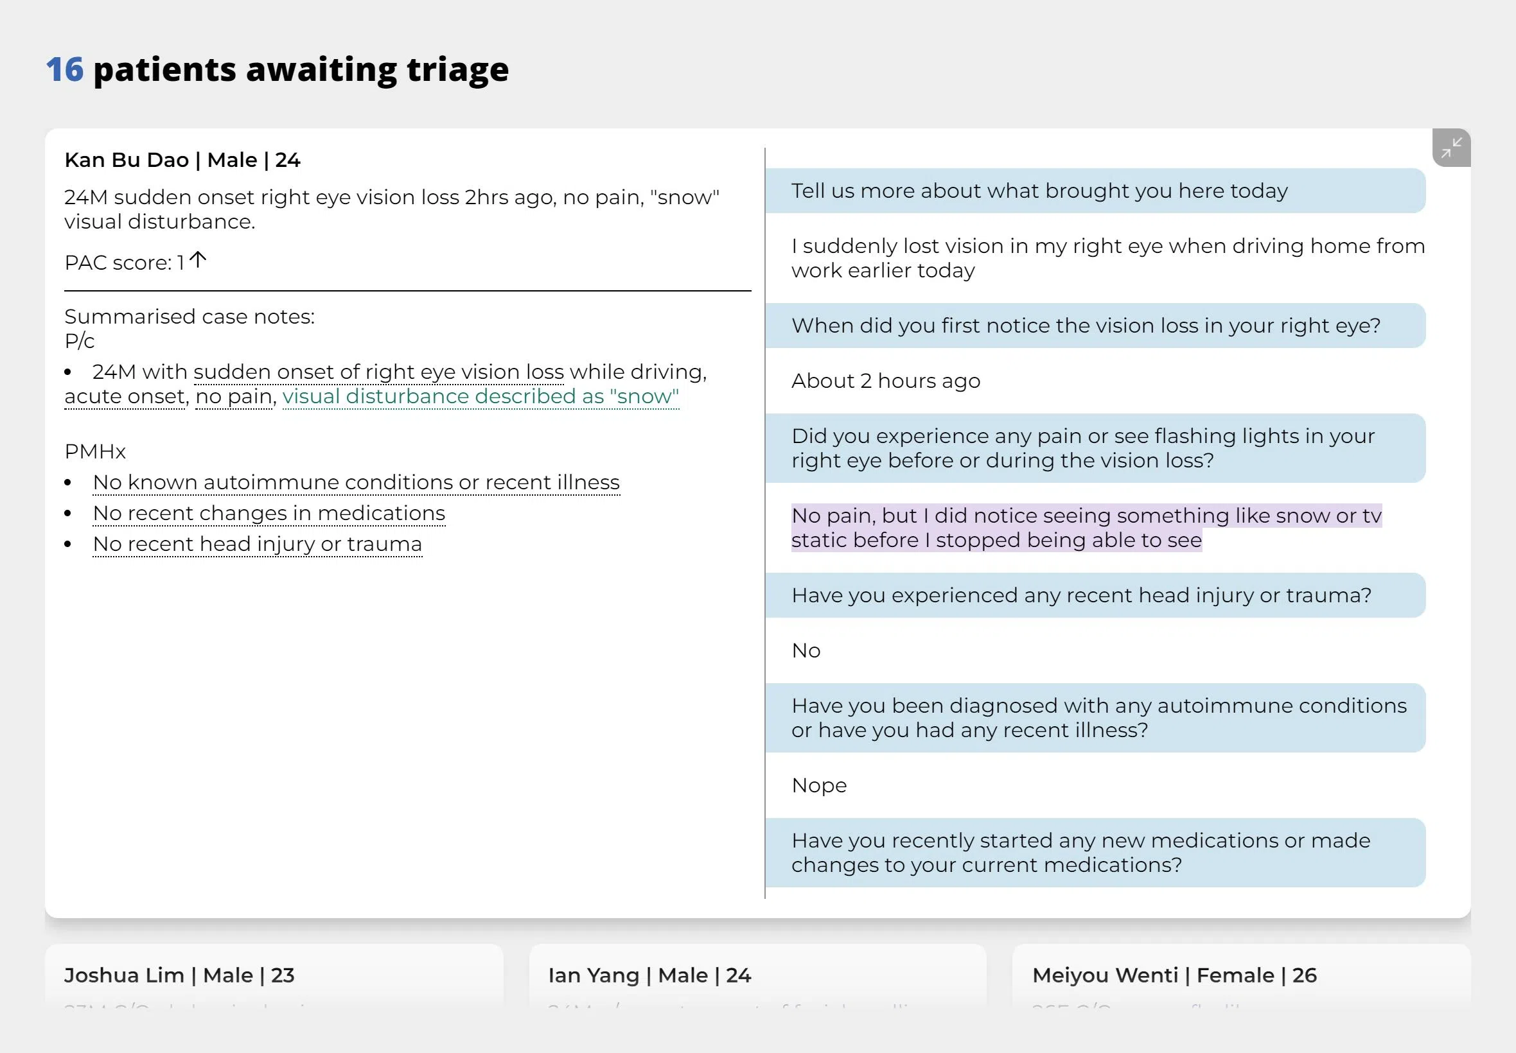Click the PAC score up arrow
1516x1053 pixels.
coord(197,260)
